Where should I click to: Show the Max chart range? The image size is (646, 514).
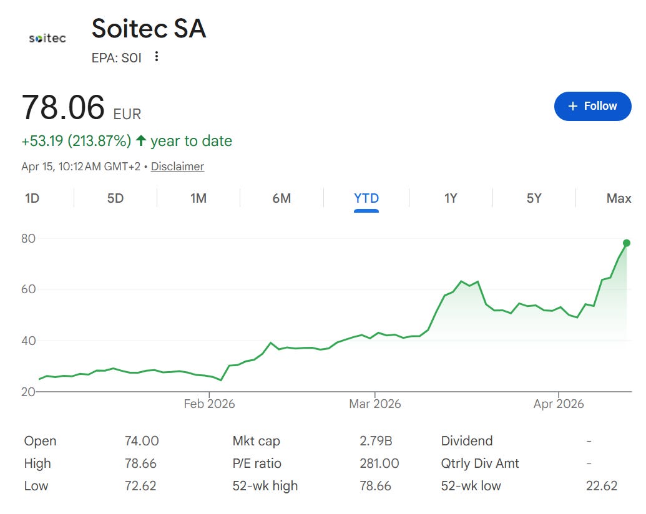pos(619,198)
